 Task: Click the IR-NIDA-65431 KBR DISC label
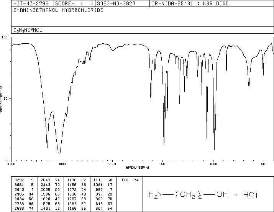coord(190,3)
